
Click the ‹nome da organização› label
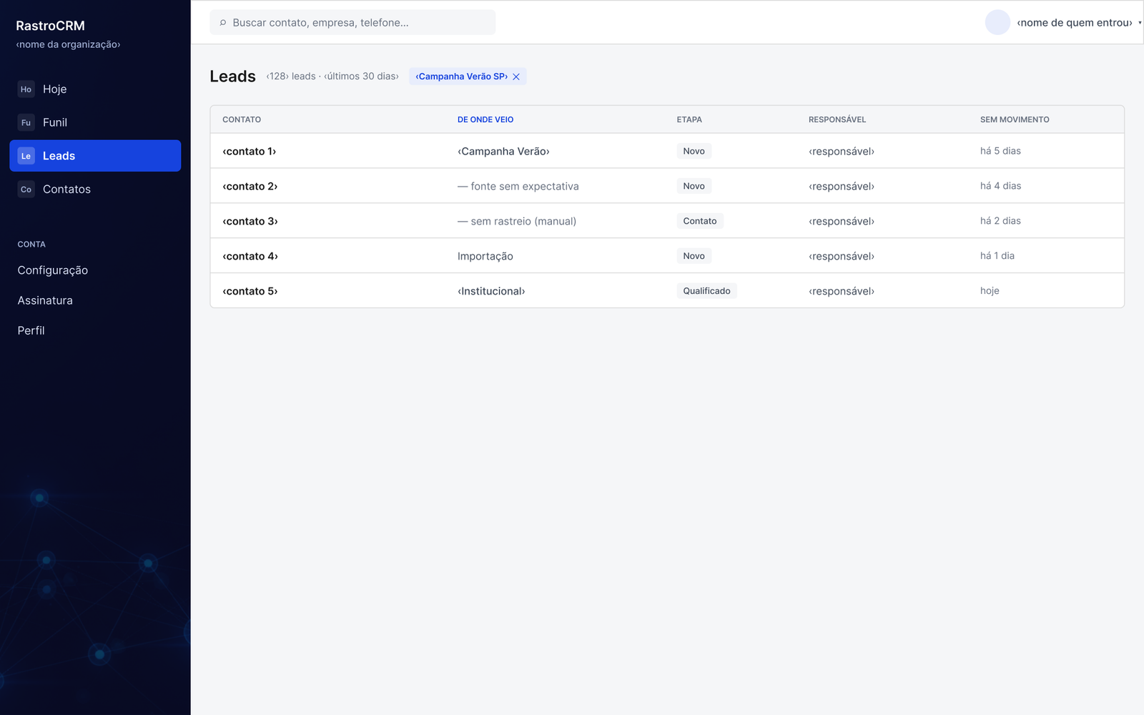pos(68,44)
